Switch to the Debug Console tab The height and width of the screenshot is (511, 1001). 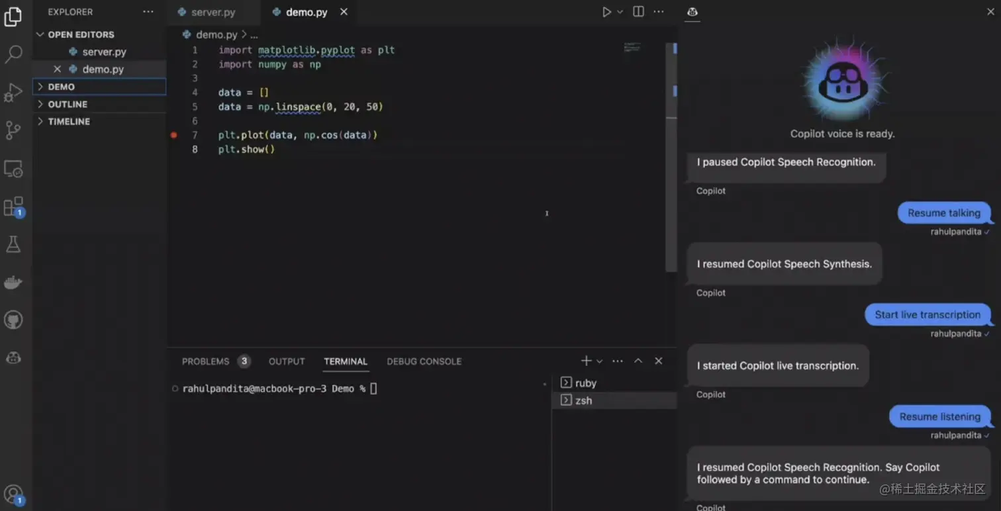coord(424,361)
